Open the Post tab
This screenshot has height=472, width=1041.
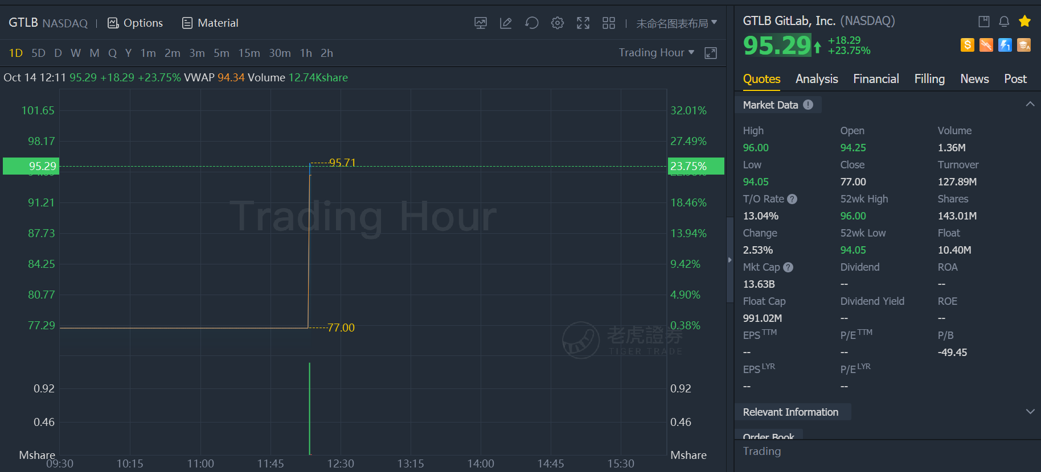[x=1015, y=79]
